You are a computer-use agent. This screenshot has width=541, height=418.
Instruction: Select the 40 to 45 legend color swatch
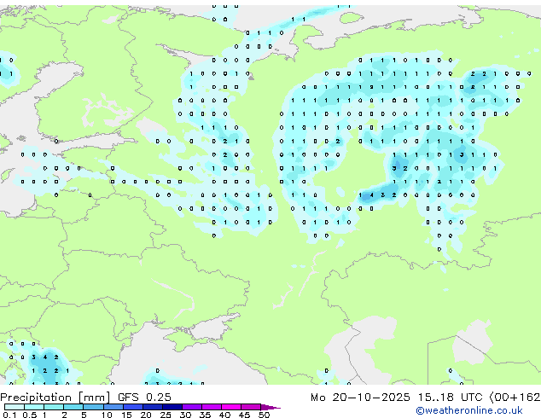click(231, 407)
